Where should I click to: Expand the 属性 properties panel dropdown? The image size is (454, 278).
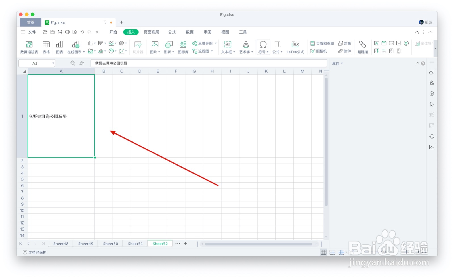click(x=342, y=64)
